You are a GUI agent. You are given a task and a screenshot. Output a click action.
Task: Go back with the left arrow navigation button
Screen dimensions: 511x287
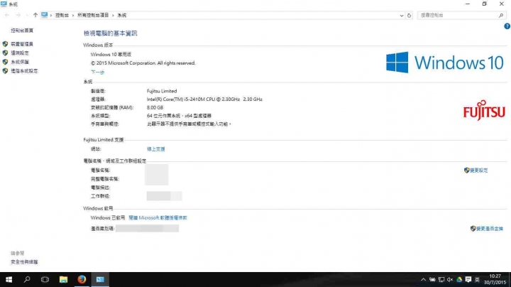coord(7,16)
